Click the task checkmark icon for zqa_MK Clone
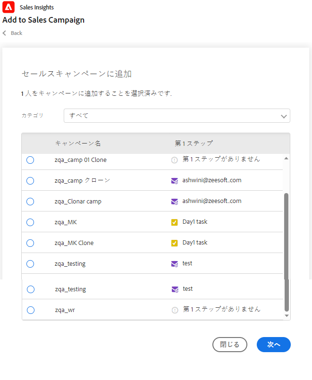312x380 pixels. tap(175, 243)
